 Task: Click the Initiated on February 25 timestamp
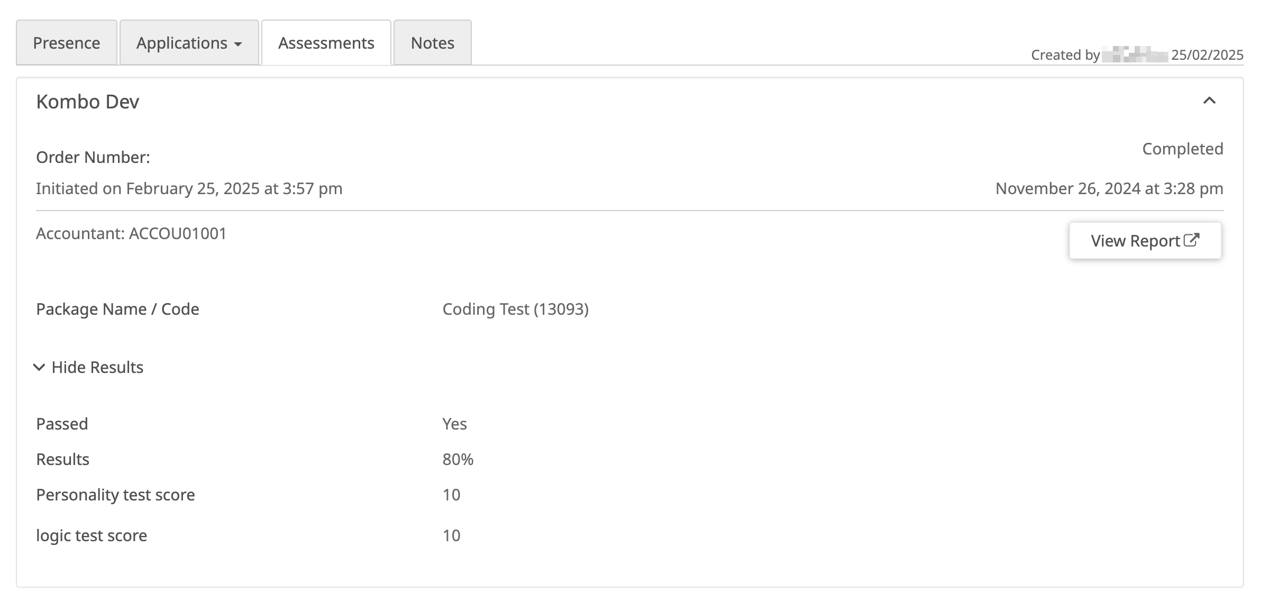point(189,188)
